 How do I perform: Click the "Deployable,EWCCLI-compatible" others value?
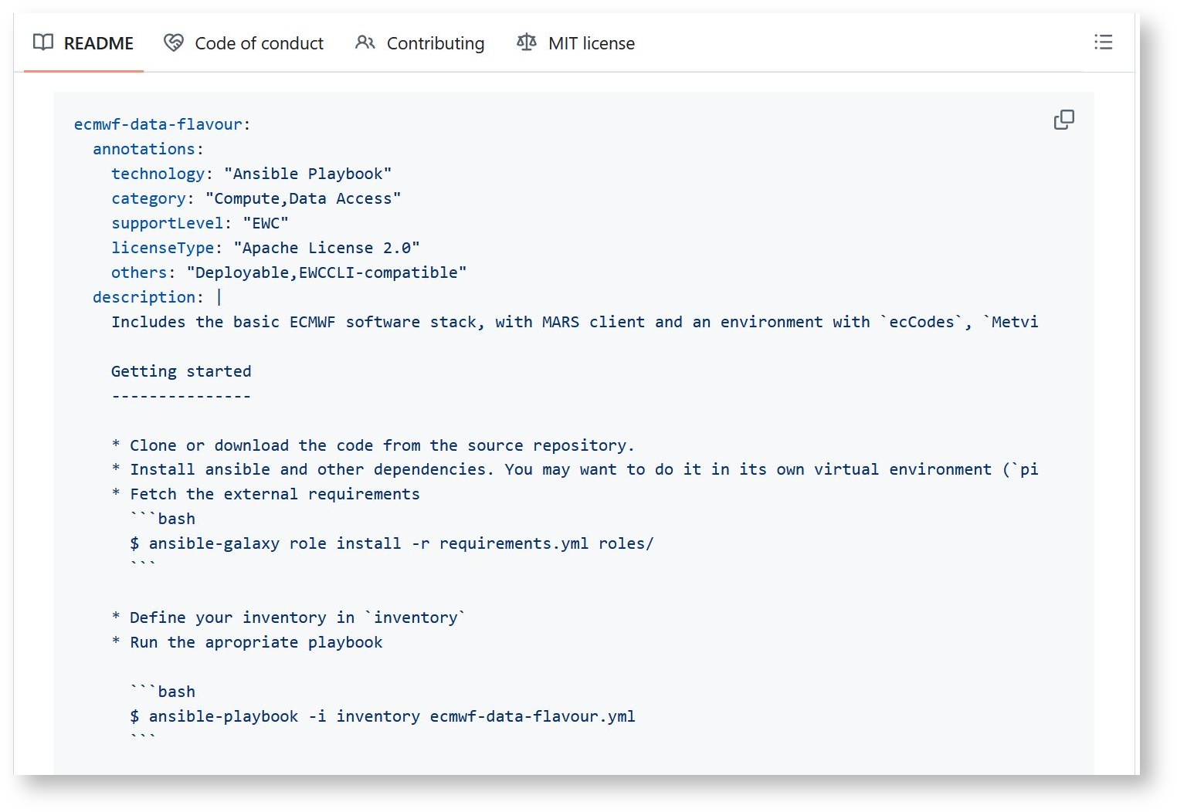click(x=326, y=272)
